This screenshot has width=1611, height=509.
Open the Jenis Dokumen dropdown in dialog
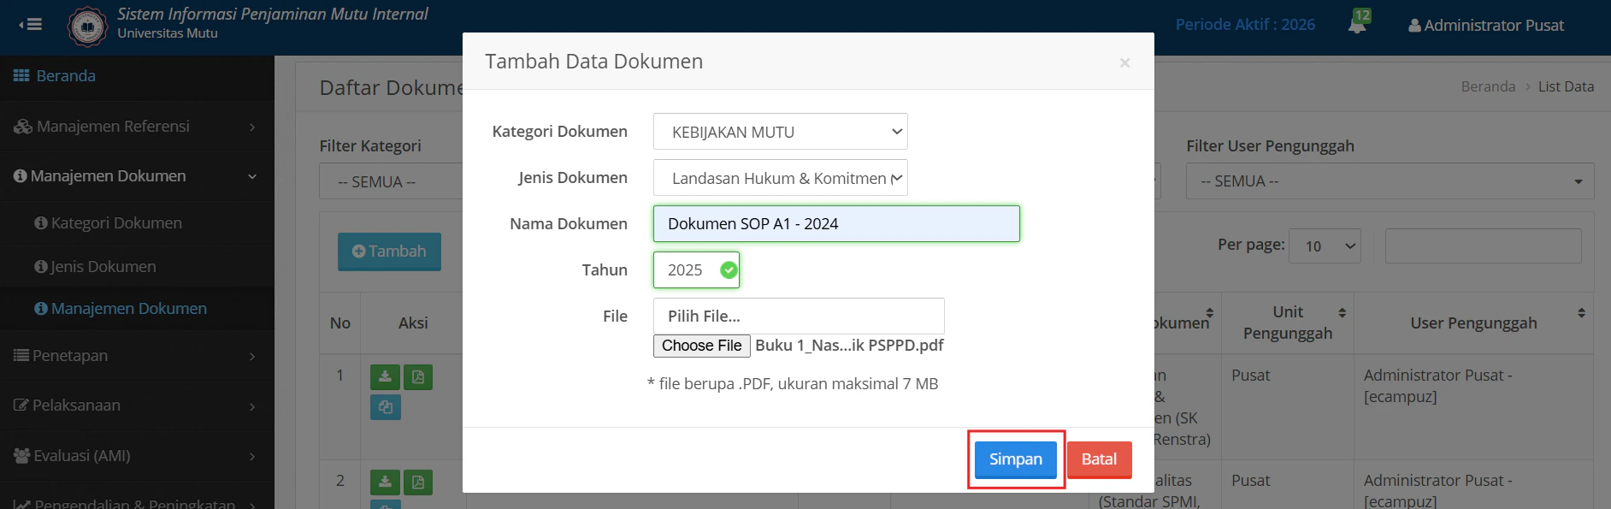click(780, 178)
